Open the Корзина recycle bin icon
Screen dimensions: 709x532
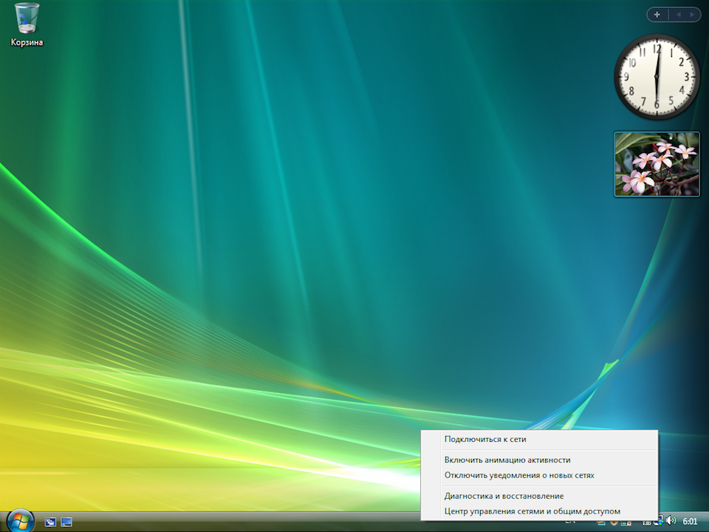click(27, 25)
